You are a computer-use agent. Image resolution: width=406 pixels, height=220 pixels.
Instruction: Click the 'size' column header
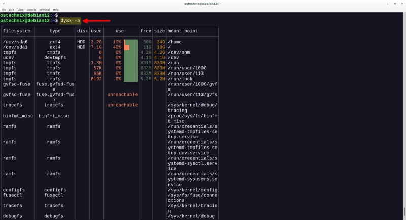pyautogui.click(x=159, y=31)
